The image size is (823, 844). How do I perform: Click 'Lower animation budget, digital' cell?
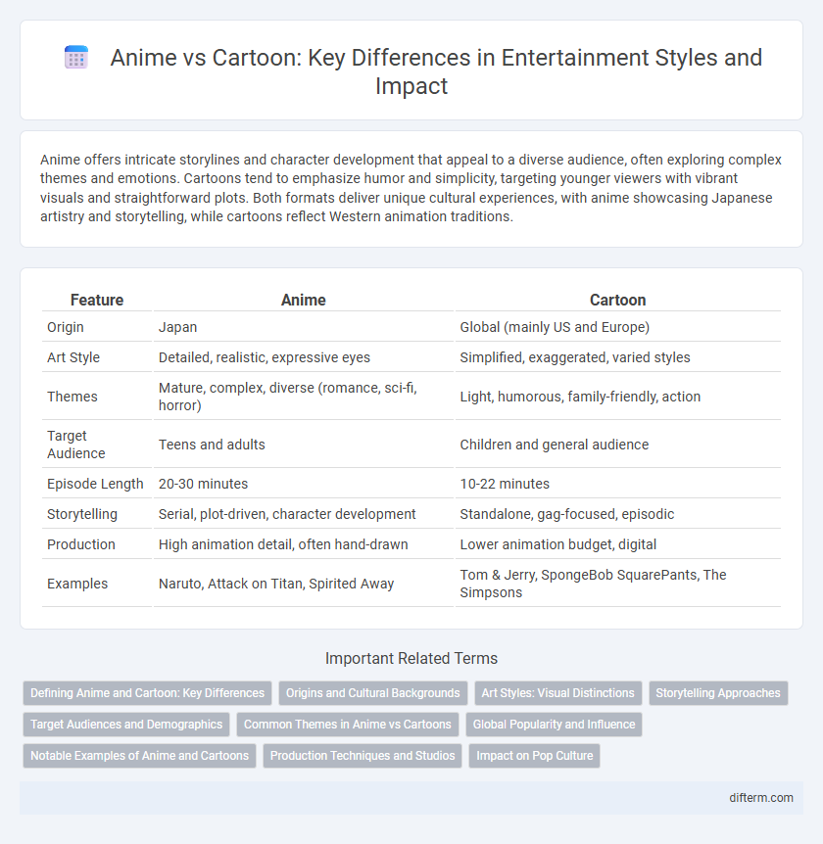(618, 544)
